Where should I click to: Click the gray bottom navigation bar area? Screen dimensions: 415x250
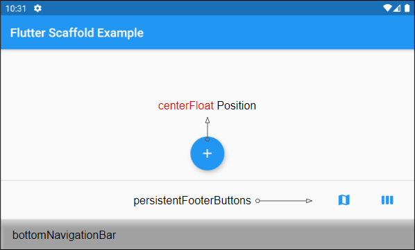[207, 235]
